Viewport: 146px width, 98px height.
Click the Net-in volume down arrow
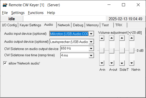[132, 63]
